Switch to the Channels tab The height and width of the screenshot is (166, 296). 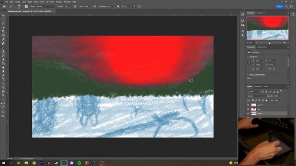click(x=258, y=87)
